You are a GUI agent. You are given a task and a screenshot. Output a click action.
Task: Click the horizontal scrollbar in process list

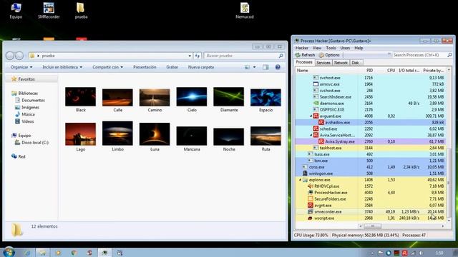pyautogui.click(x=372, y=226)
